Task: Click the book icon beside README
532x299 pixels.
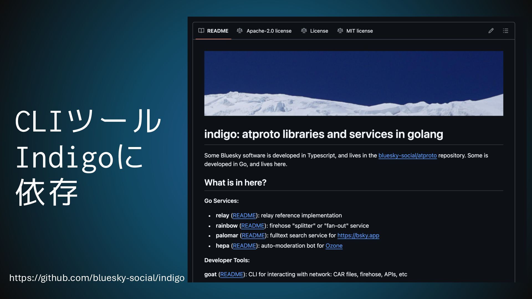Action: tap(201, 30)
